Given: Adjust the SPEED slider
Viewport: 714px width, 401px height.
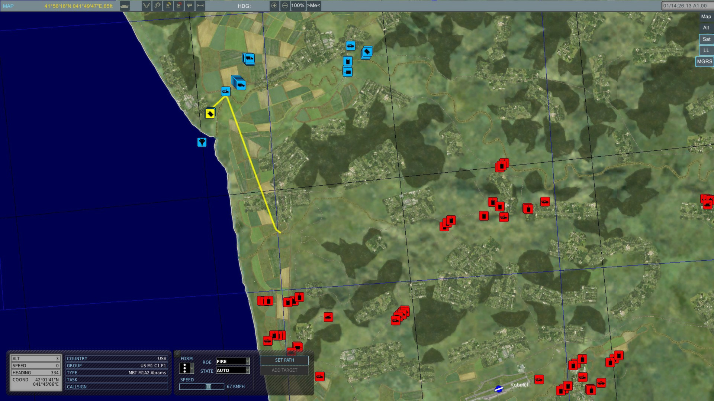Looking at the screenshot, I should (x=208, y=386).
